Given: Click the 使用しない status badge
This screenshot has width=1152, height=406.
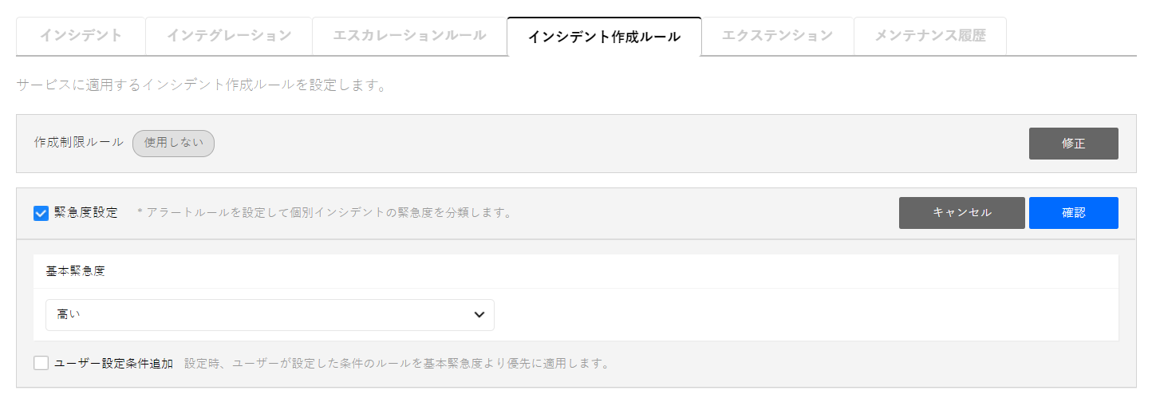Looking at the screenshot, I should (x=173, y=144).
